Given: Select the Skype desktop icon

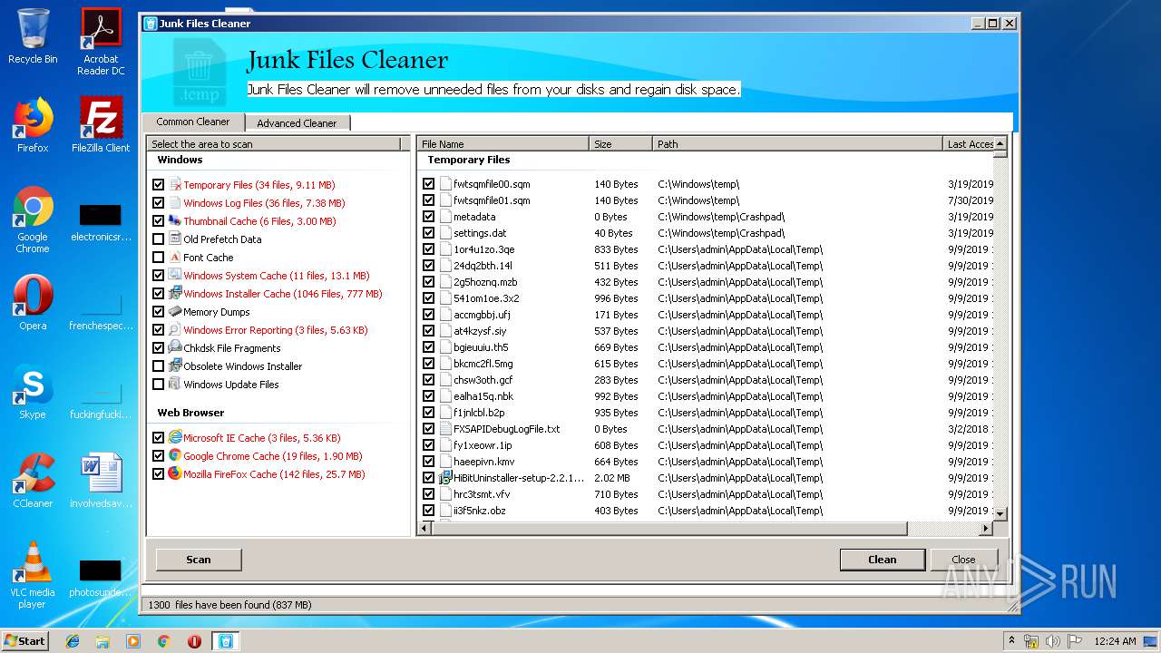Looking at the screenshot, I should click(33, 391).
